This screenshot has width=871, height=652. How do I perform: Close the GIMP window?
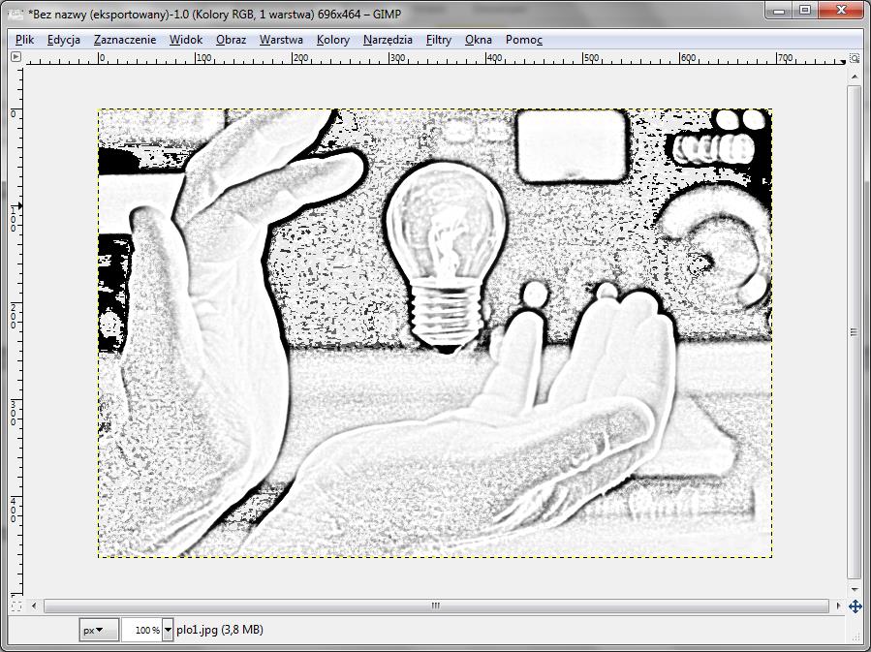(x=842, y=10)
